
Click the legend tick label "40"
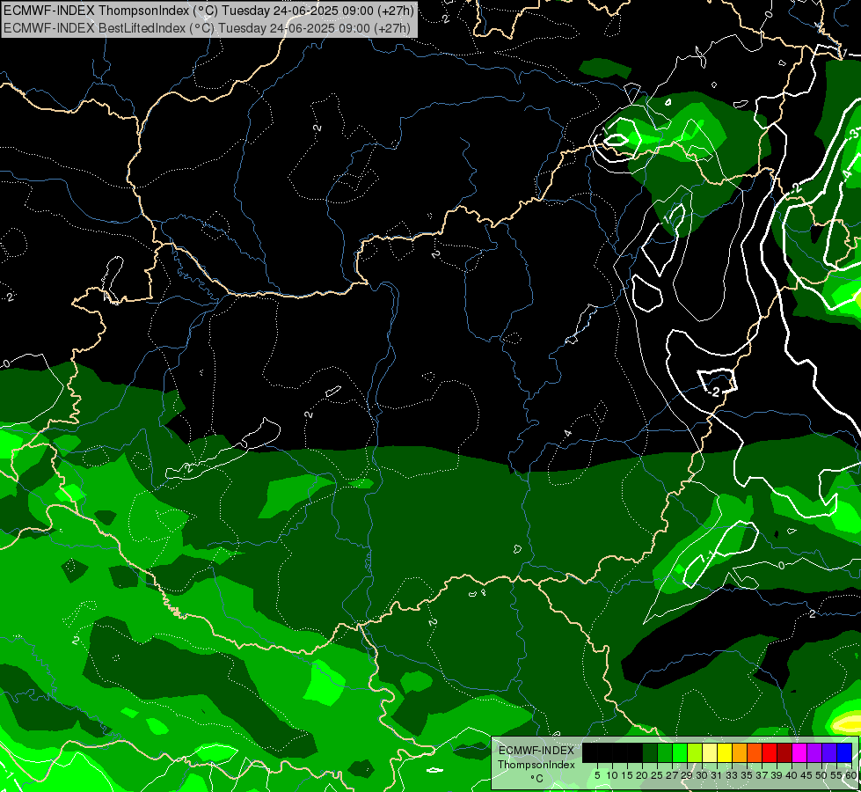pos(792,775)
